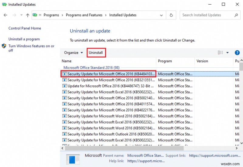Collapse the Microsoft Office Standard 2016 (98) group
Viewport: 243px width, 167px height.
coord(91,68)
